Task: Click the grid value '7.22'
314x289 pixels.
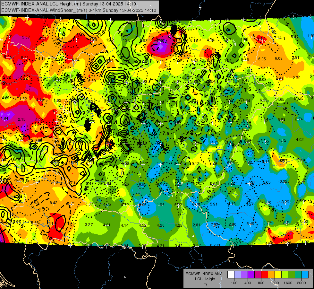Action: tap(231, 183)
